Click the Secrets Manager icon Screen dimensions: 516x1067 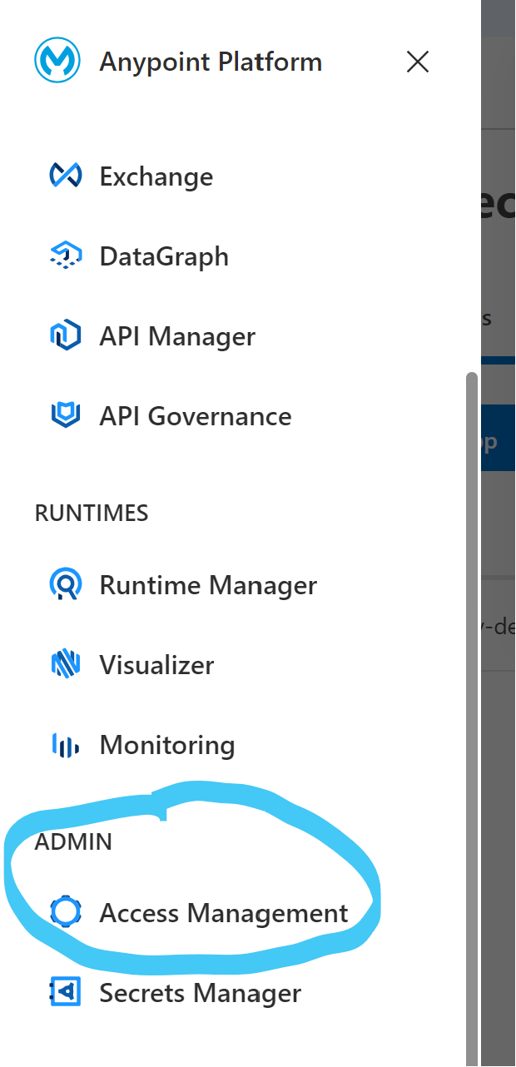tap(65, 992)
